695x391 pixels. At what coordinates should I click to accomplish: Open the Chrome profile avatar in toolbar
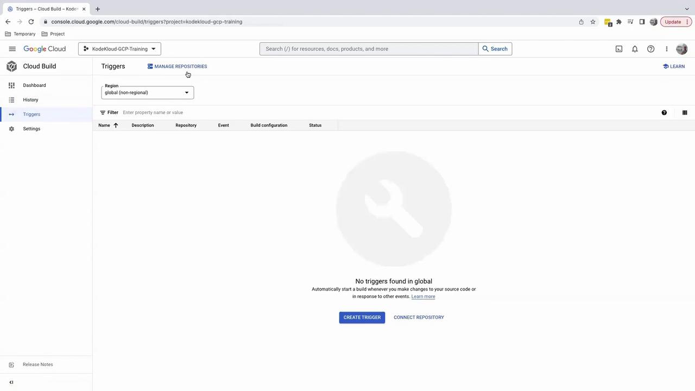point(654,22)
